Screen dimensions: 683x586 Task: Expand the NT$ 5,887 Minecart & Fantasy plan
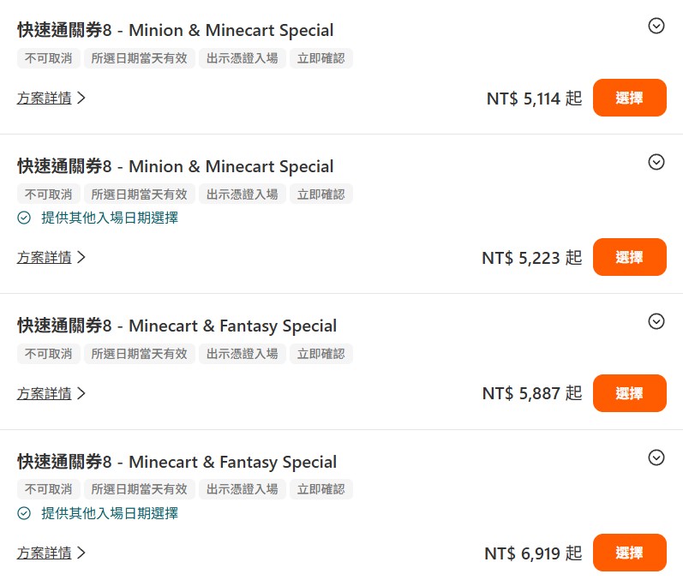pos(656,321)
